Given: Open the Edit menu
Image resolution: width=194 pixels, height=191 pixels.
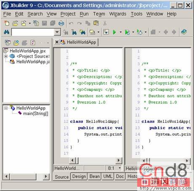Looking at the screenshot, I should coord(19,14).
